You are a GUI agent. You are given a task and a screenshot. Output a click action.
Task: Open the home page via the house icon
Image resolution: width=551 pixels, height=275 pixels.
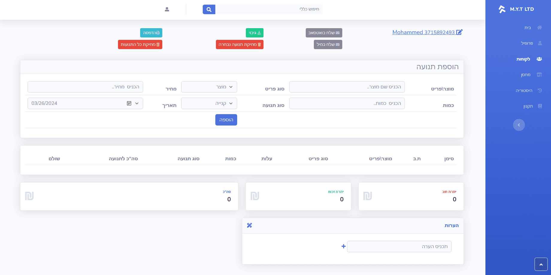tap(540, 27)
